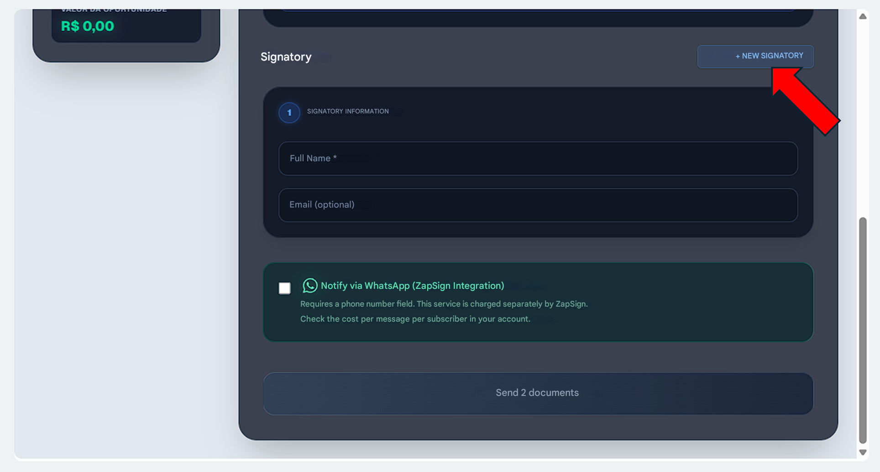The height and width of the screenshot is (472, 880).
Task: Click the red arrow annotation
Action: 806,101
